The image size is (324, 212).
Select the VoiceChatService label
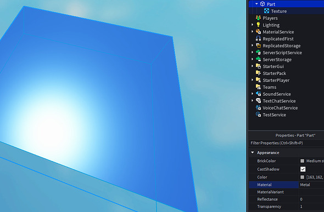[x=280, y=108]
